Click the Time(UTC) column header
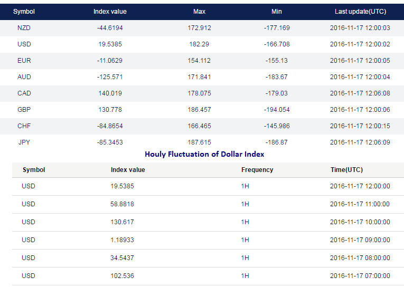 coord(346,170)
